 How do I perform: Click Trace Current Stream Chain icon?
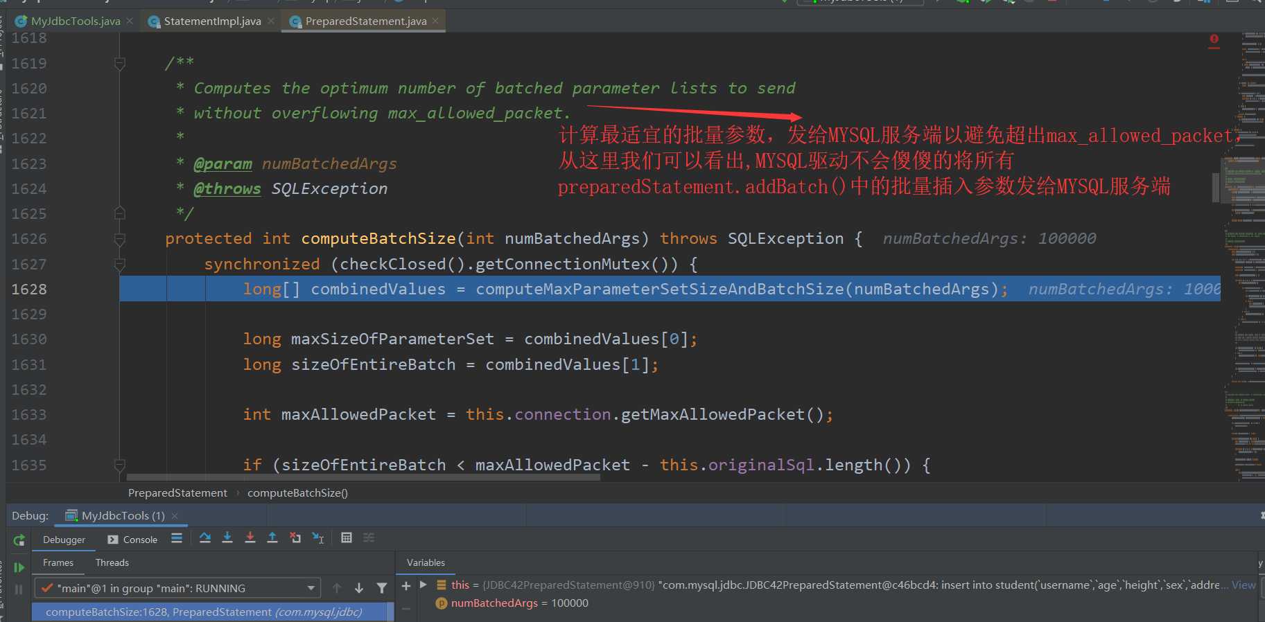[x=369, y=538]
